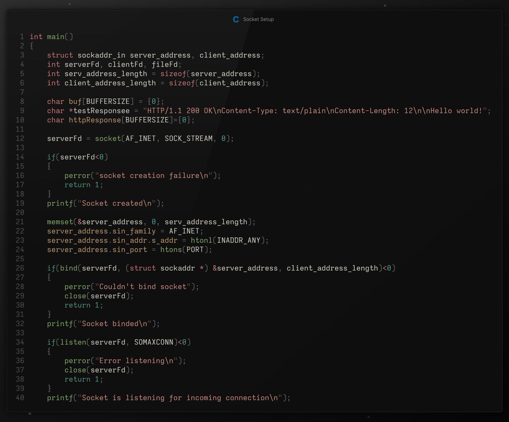Screen dimensions: 509x422
Task: Click 'return 1;' on line 17
Action: (x=84, y=185)
